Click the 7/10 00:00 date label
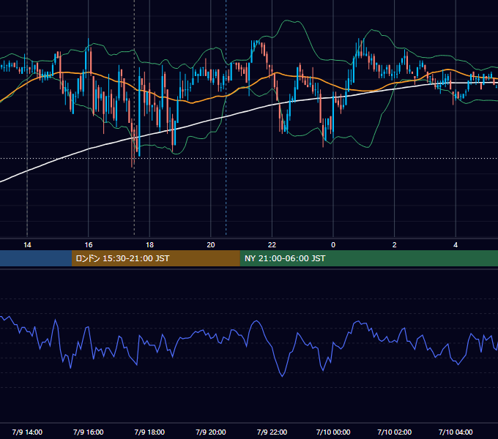This screenshot has height=439, width=498. point(333,432)
